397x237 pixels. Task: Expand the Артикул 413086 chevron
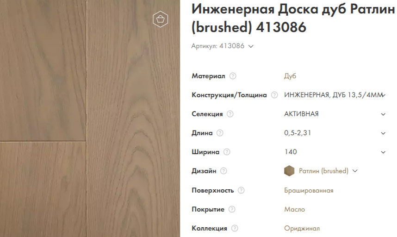(x=251, y=46)
